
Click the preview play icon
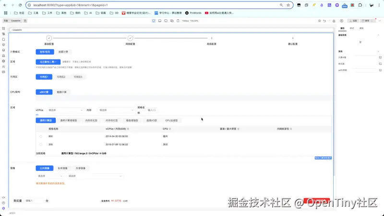coord(342,21)
